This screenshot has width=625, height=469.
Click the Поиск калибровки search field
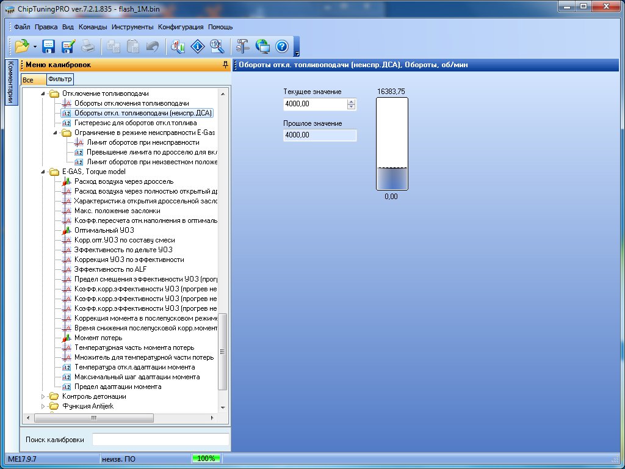(161, 440)
